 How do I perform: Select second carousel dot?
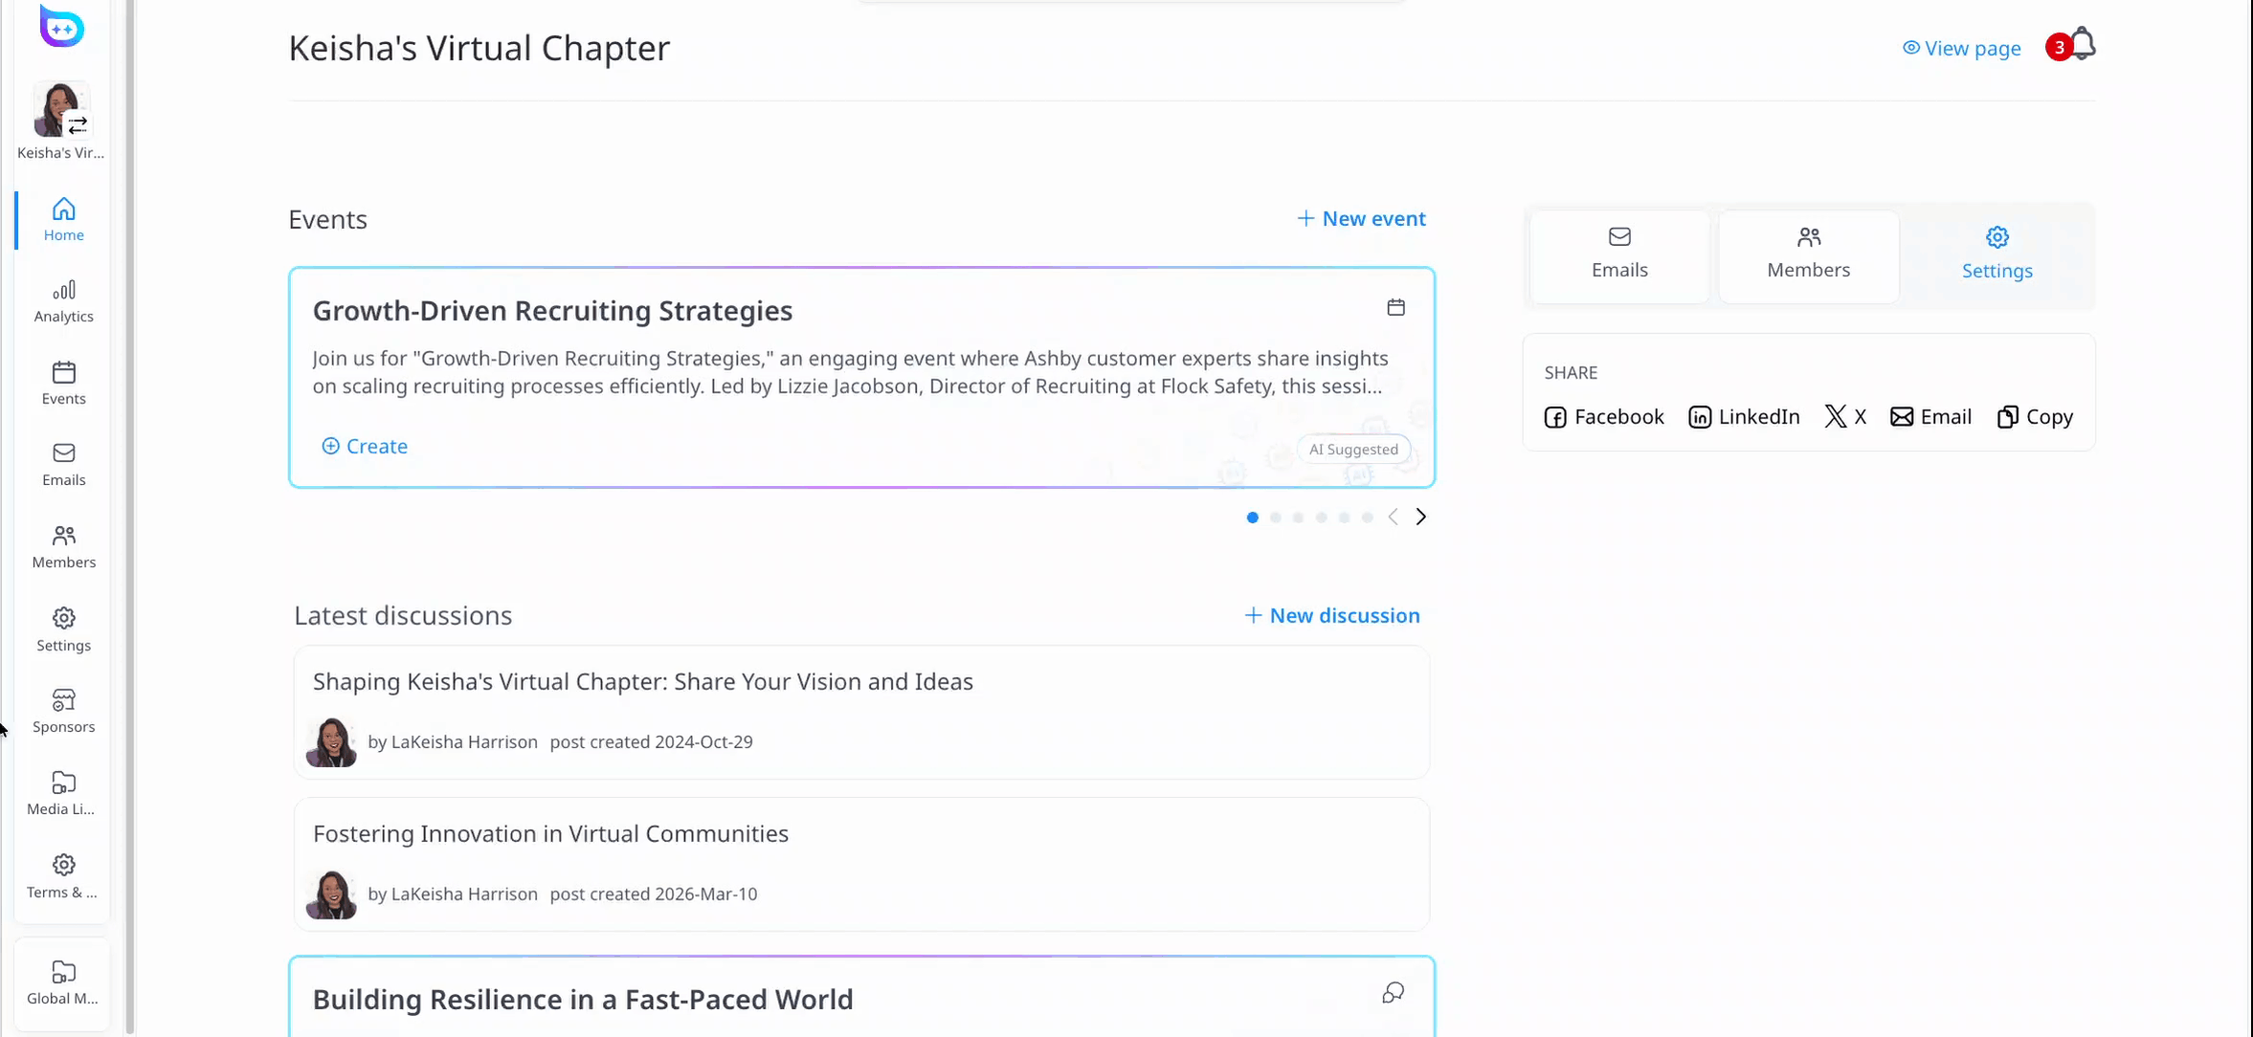(x=1276, y=518)
